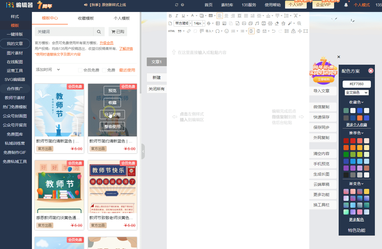Click the 我的文章 sidebar button
This screenshot has height=249, width=382.
click(15, 44)
